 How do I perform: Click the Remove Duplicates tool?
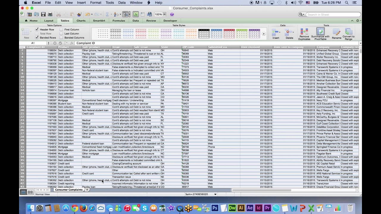(304, 34)
